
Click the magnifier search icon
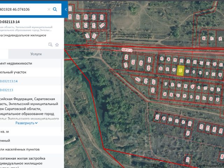(x=55, y=9)
